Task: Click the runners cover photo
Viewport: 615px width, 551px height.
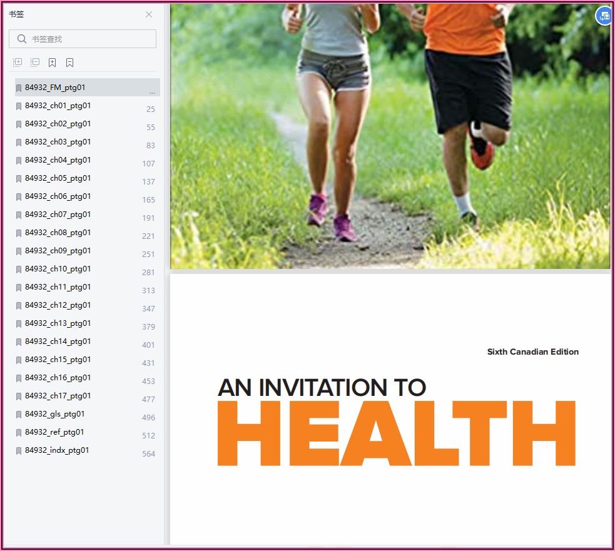Action: 390,136
